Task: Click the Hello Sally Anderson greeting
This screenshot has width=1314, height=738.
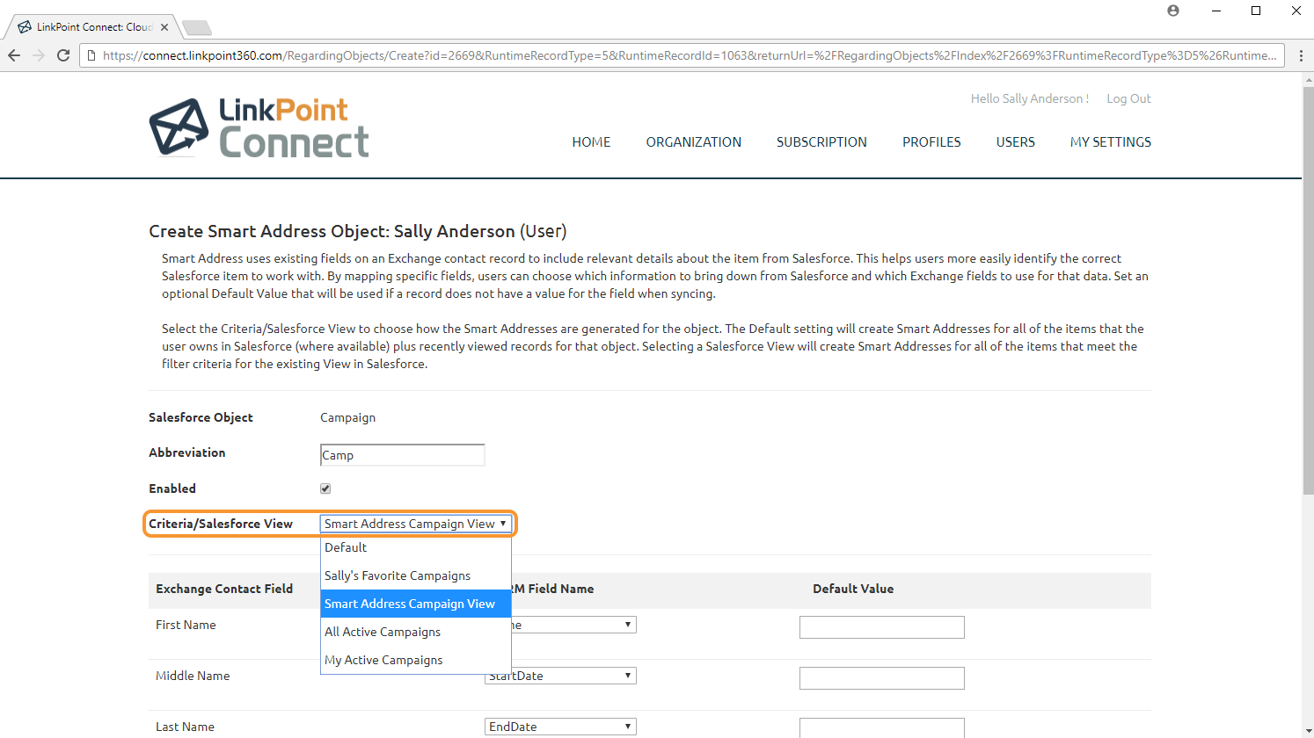Action: coord(1029,98)
